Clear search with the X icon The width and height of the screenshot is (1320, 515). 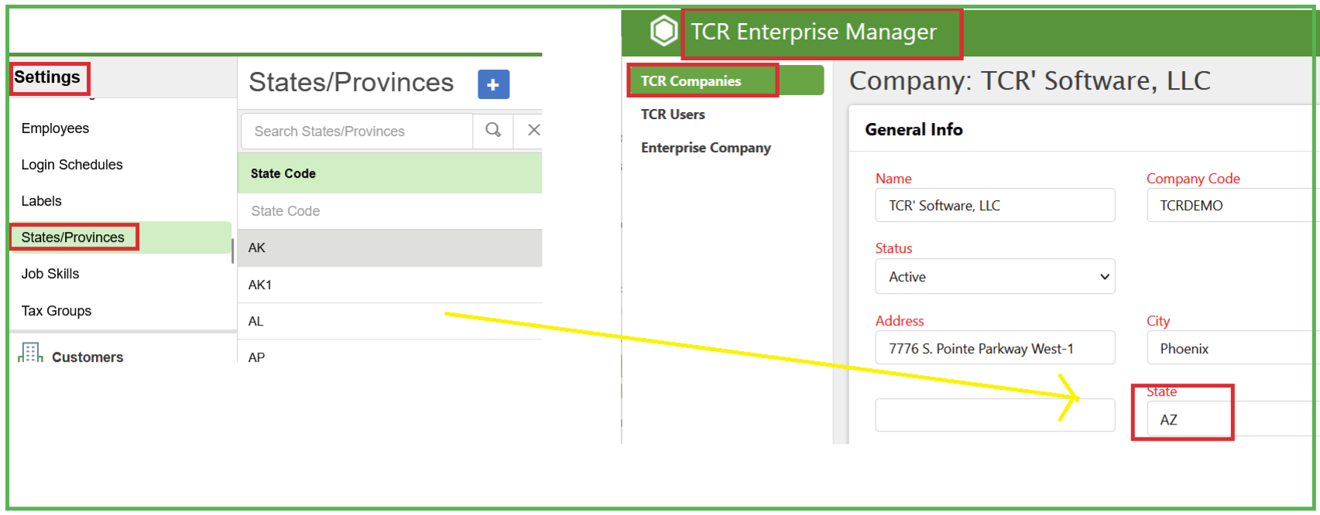(533, 131)
